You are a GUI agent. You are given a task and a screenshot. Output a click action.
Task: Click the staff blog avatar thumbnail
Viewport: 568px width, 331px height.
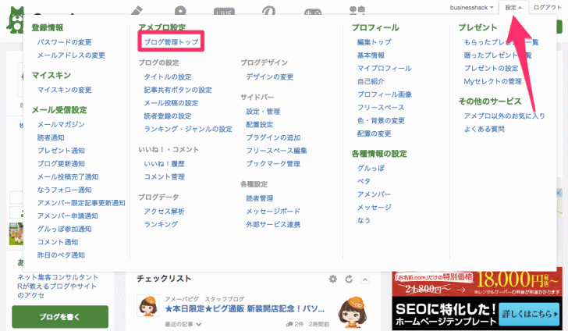point(148,308)
